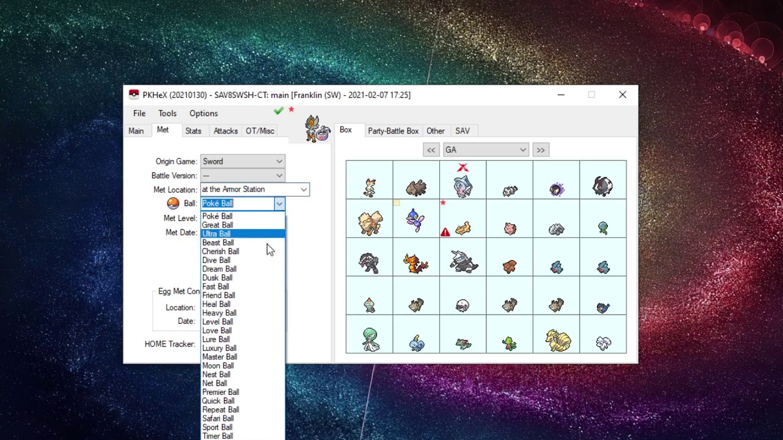
Task: Select the white Alolan Vulpix sprite
Action: [x=603, y=343]
